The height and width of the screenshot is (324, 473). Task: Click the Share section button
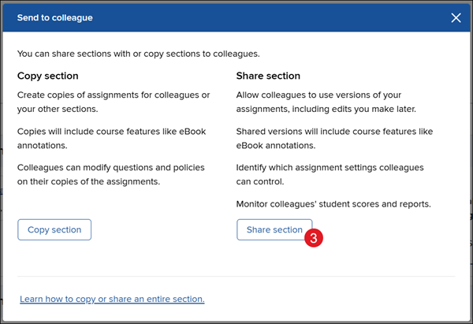click(x=274, y=229)
